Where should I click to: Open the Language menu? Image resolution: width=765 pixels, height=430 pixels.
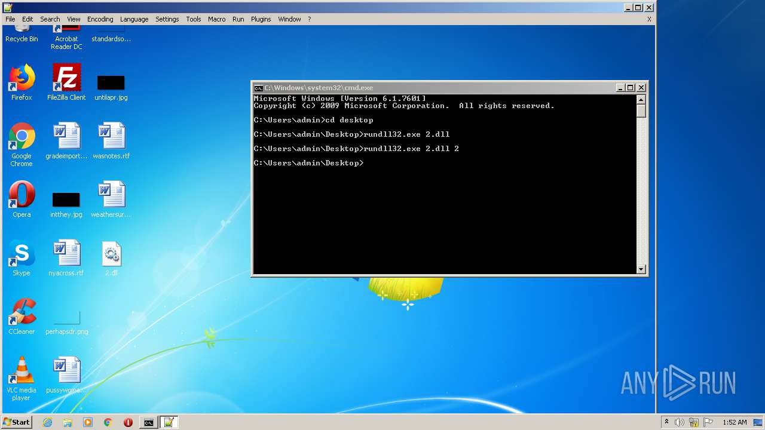[134, 19]
